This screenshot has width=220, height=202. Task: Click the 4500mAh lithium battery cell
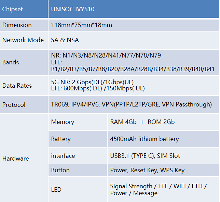163,139
